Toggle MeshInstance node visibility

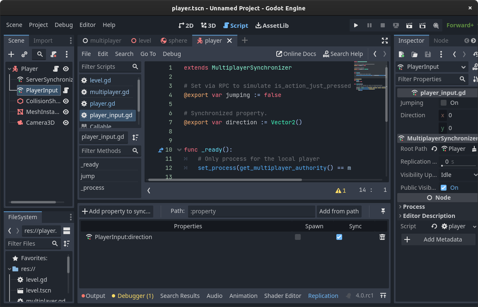pos(66,112)
